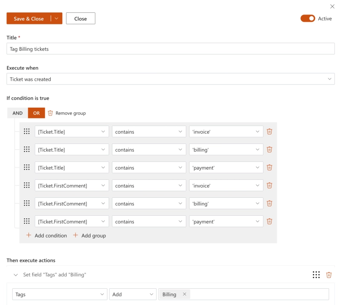Viewport: 341px width, 305px height.
Task: Grab drag handle of FirstComment 'payment' row
Action: coord(26,221)
